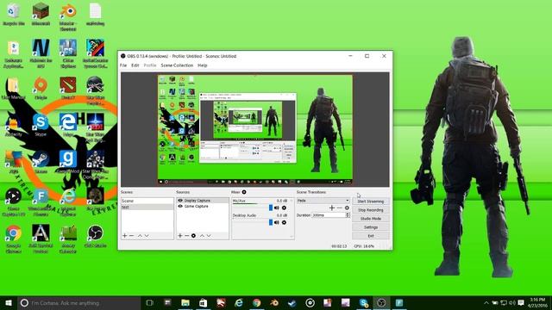Open Windows Store from the taskbar
The height and width of the screenshot is (310, 552).
[x=204, y=302]
